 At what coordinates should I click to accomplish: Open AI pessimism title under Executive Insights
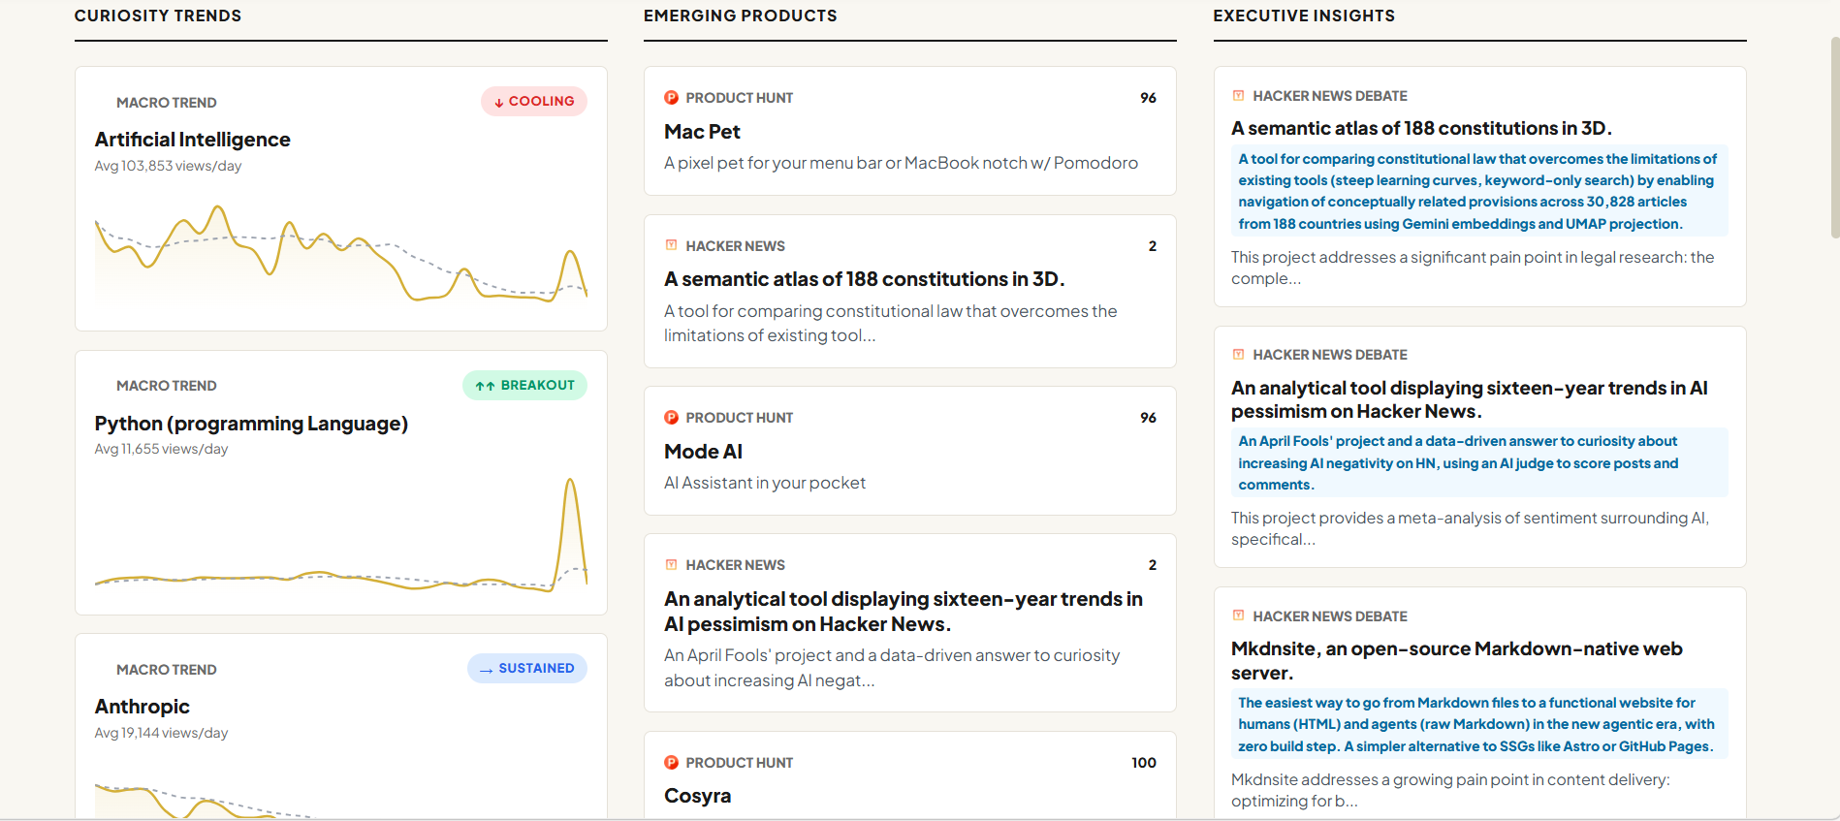click(x=1470, y=399)
